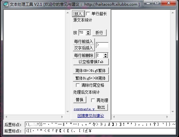This screenshot has height=137, width=179.
Task: Check the 再处理 option
Action: click(x=93, y=100)
